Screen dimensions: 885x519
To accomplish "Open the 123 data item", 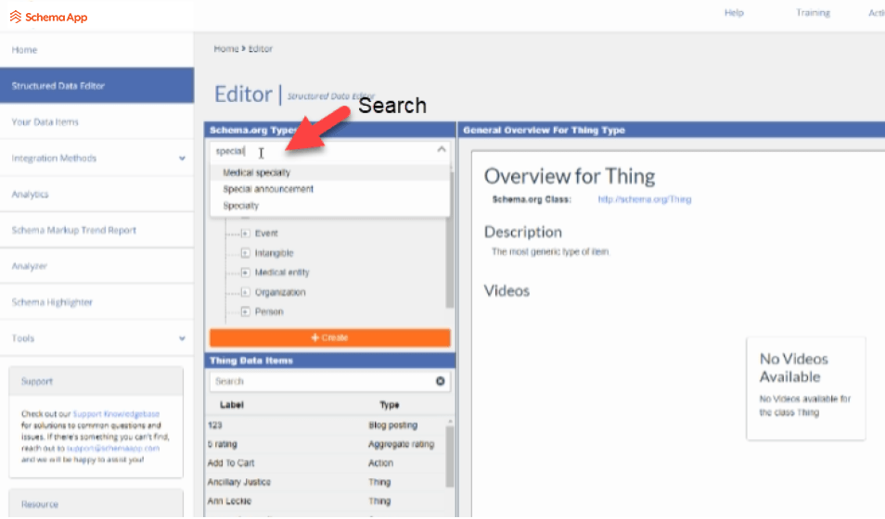I will pos(214,425).
